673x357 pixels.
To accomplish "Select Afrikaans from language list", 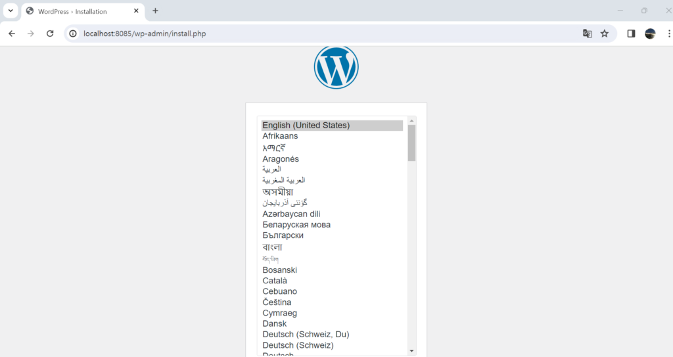I will (280, 136).
